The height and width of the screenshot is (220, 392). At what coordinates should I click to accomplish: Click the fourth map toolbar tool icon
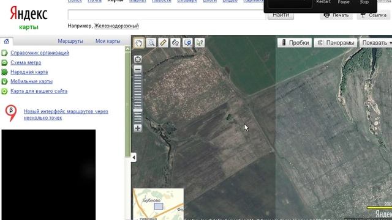175,43
